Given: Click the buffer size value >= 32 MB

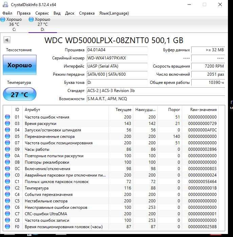Looking at the screenshot, I should tap(208, 50).
